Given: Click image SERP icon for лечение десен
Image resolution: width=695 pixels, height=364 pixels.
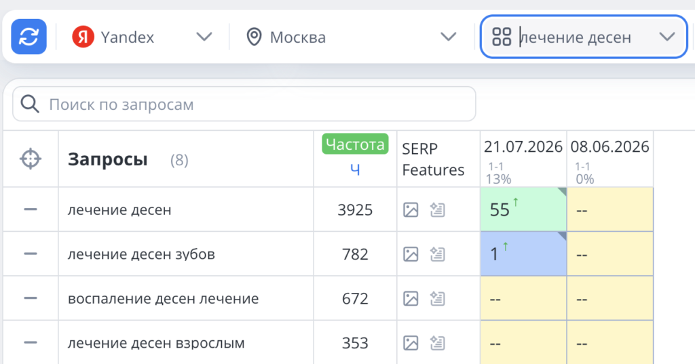Looking at the screenshot, I should 411,209.
